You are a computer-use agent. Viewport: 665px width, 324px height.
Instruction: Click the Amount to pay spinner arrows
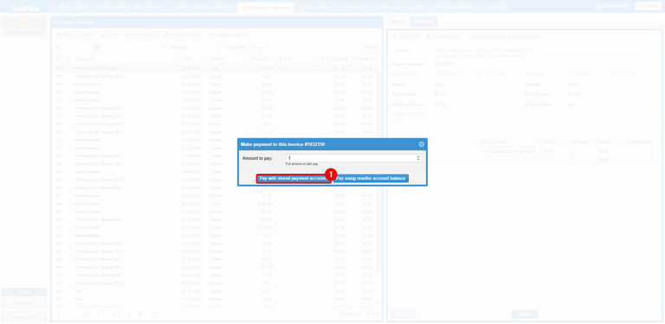coord(418,158)
